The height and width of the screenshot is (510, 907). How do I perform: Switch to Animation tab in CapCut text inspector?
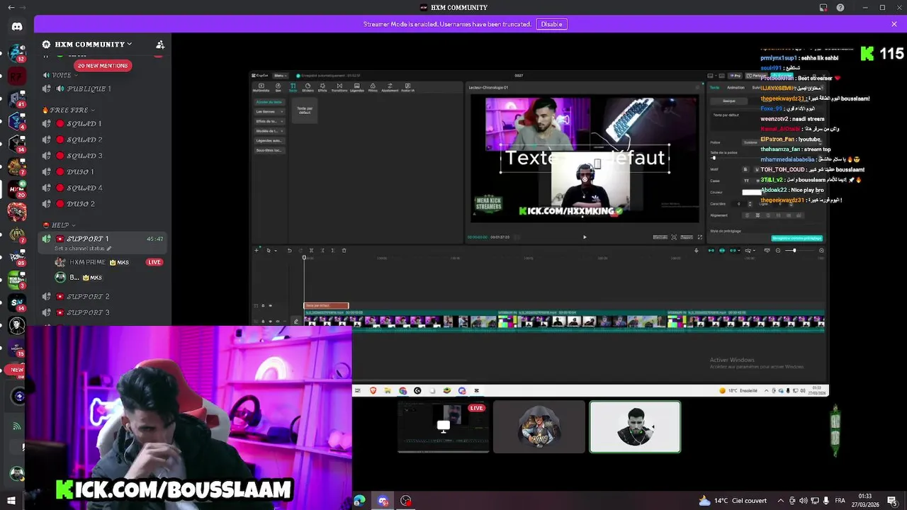[x=736, y=88]
